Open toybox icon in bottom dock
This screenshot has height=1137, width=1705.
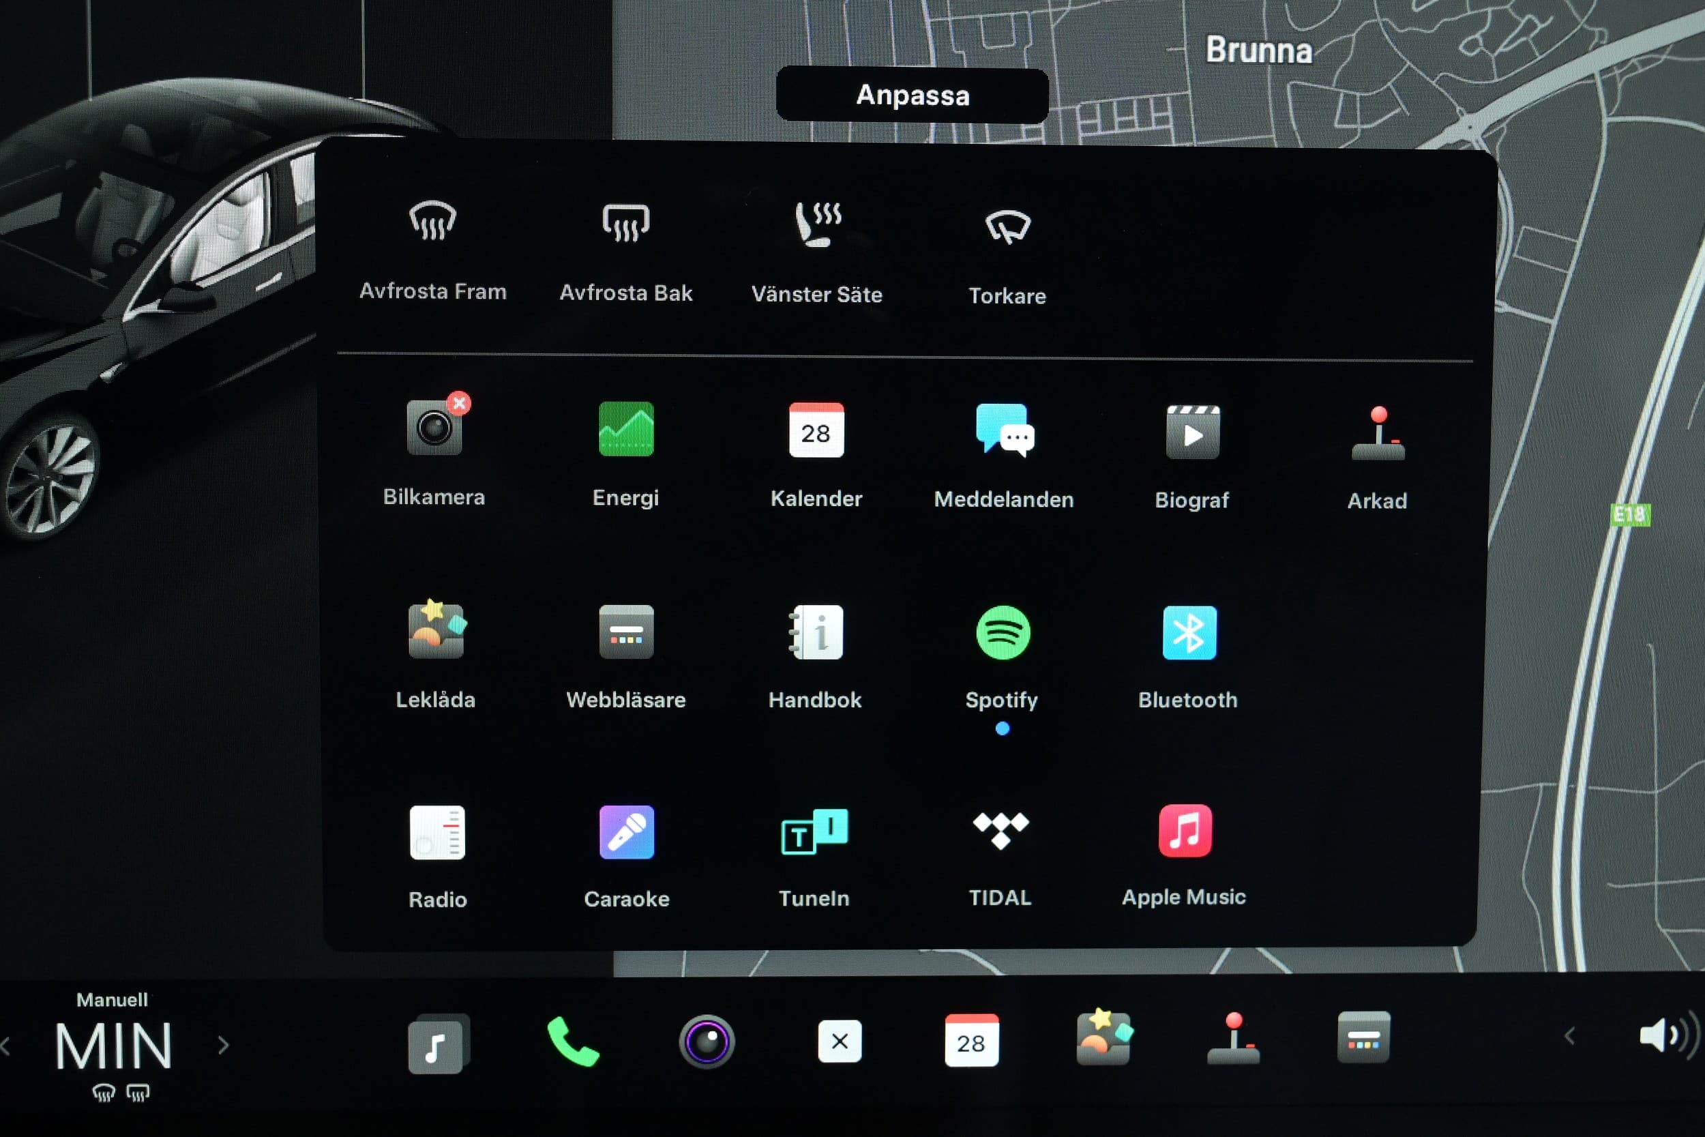1104,1037
